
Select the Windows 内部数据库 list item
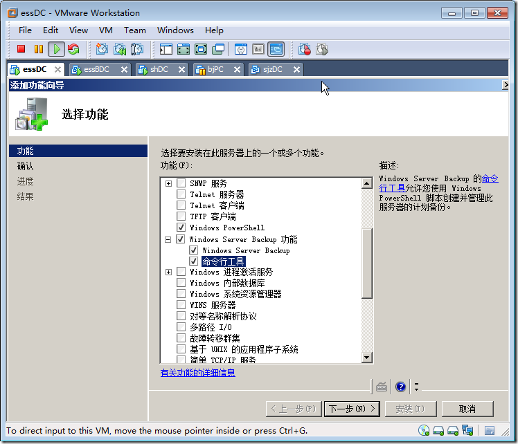pyautogui.click(x=227, y=283)
